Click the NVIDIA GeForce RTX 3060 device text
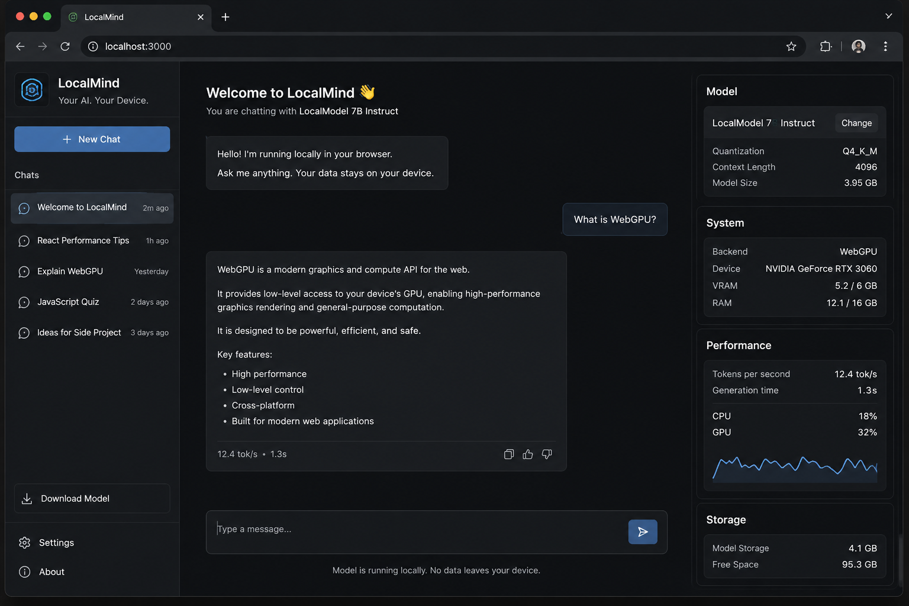This screenshot has height=606, width=909. [x=821, y=269]
